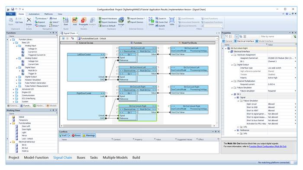Select the Model Interface tab in Properties

tap(264, 41)
